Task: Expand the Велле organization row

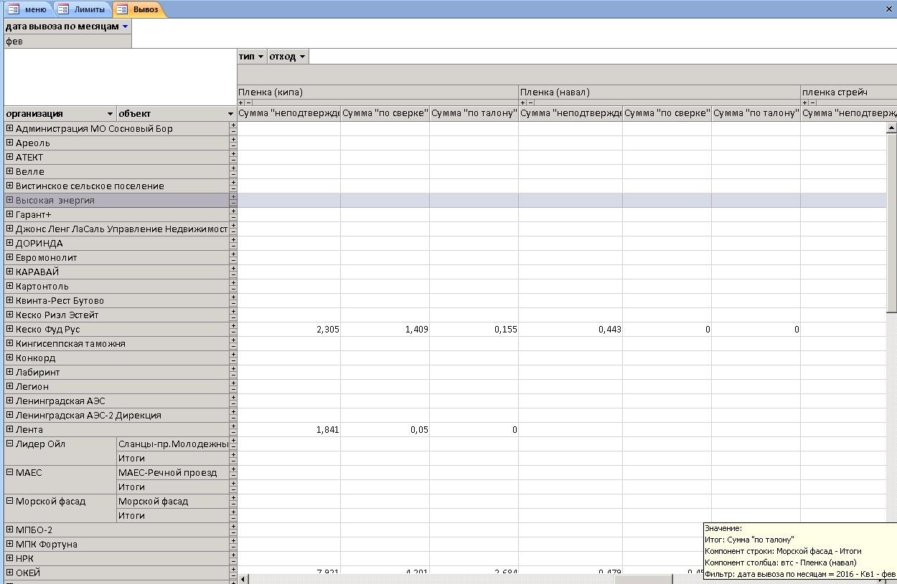Action: coord(10,171)
